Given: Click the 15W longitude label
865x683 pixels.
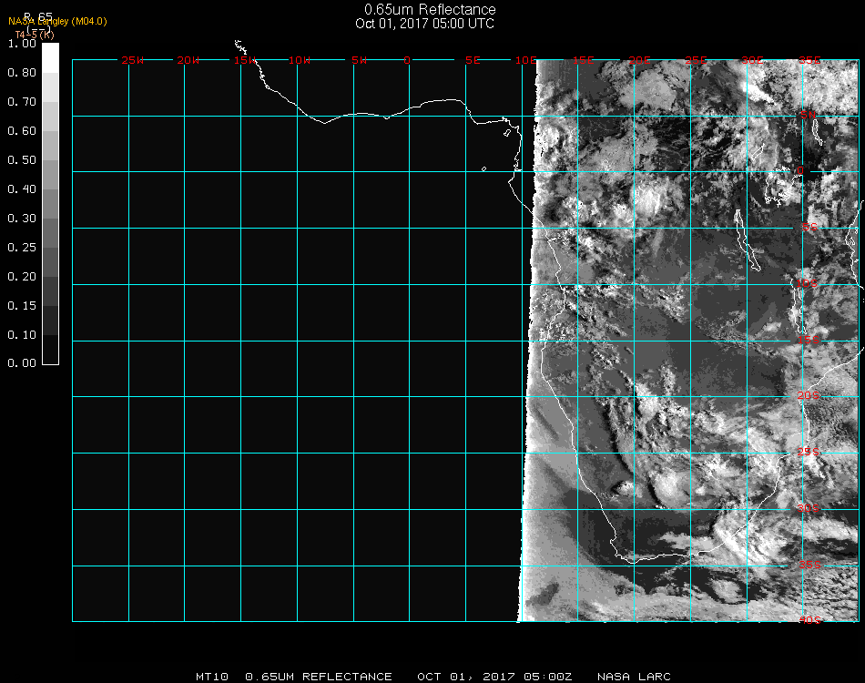Looking at the screenshot, I should (245, 60).
